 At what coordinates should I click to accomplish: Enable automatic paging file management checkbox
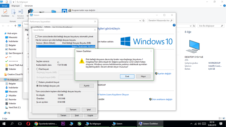pos(37,36)
